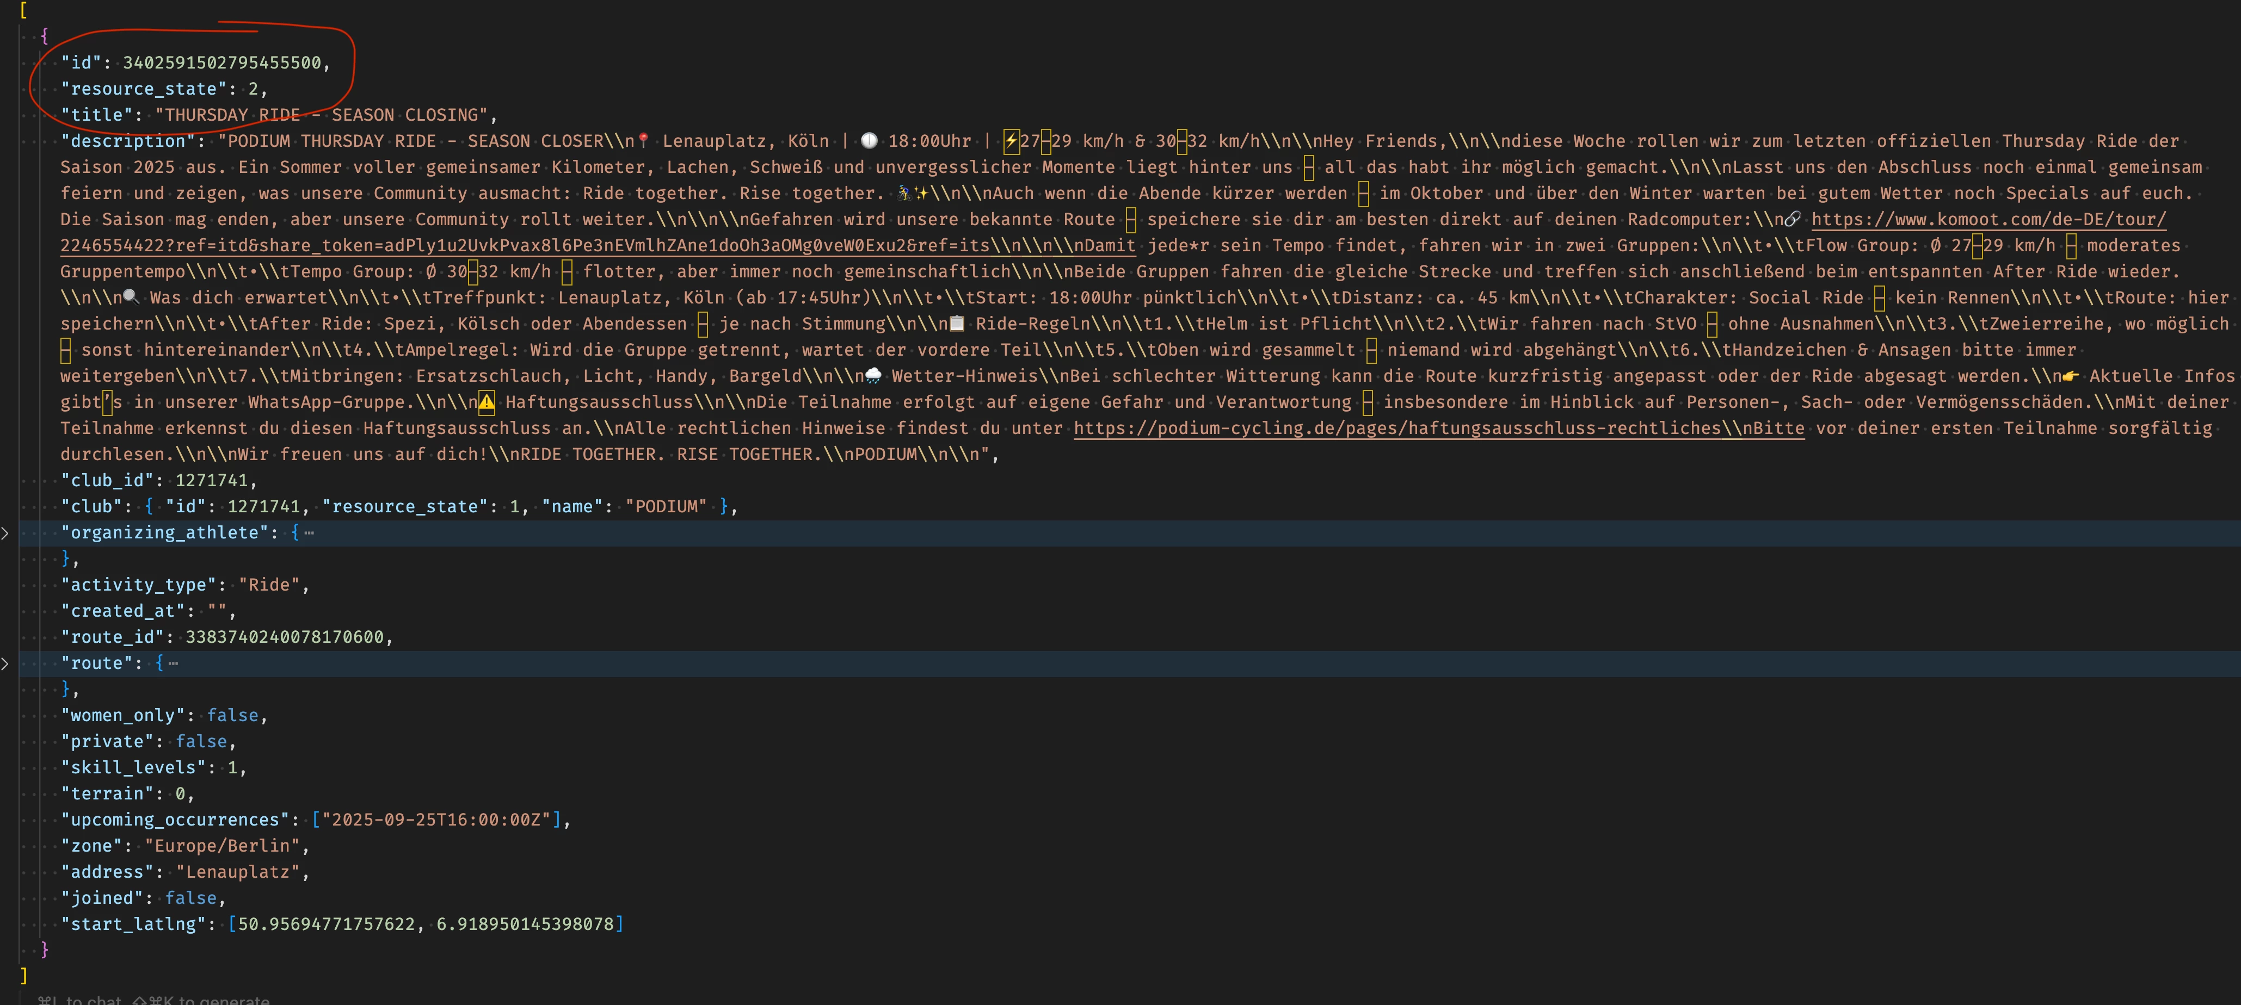Screen dimensions: 2241x1005
Task: Click the warning sign emoji before Haftungsausschluss
Action: pyautogui.click(x=487, y=402)
